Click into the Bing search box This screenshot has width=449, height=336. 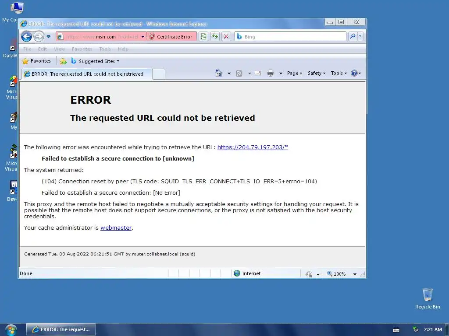tap(290, 37)
